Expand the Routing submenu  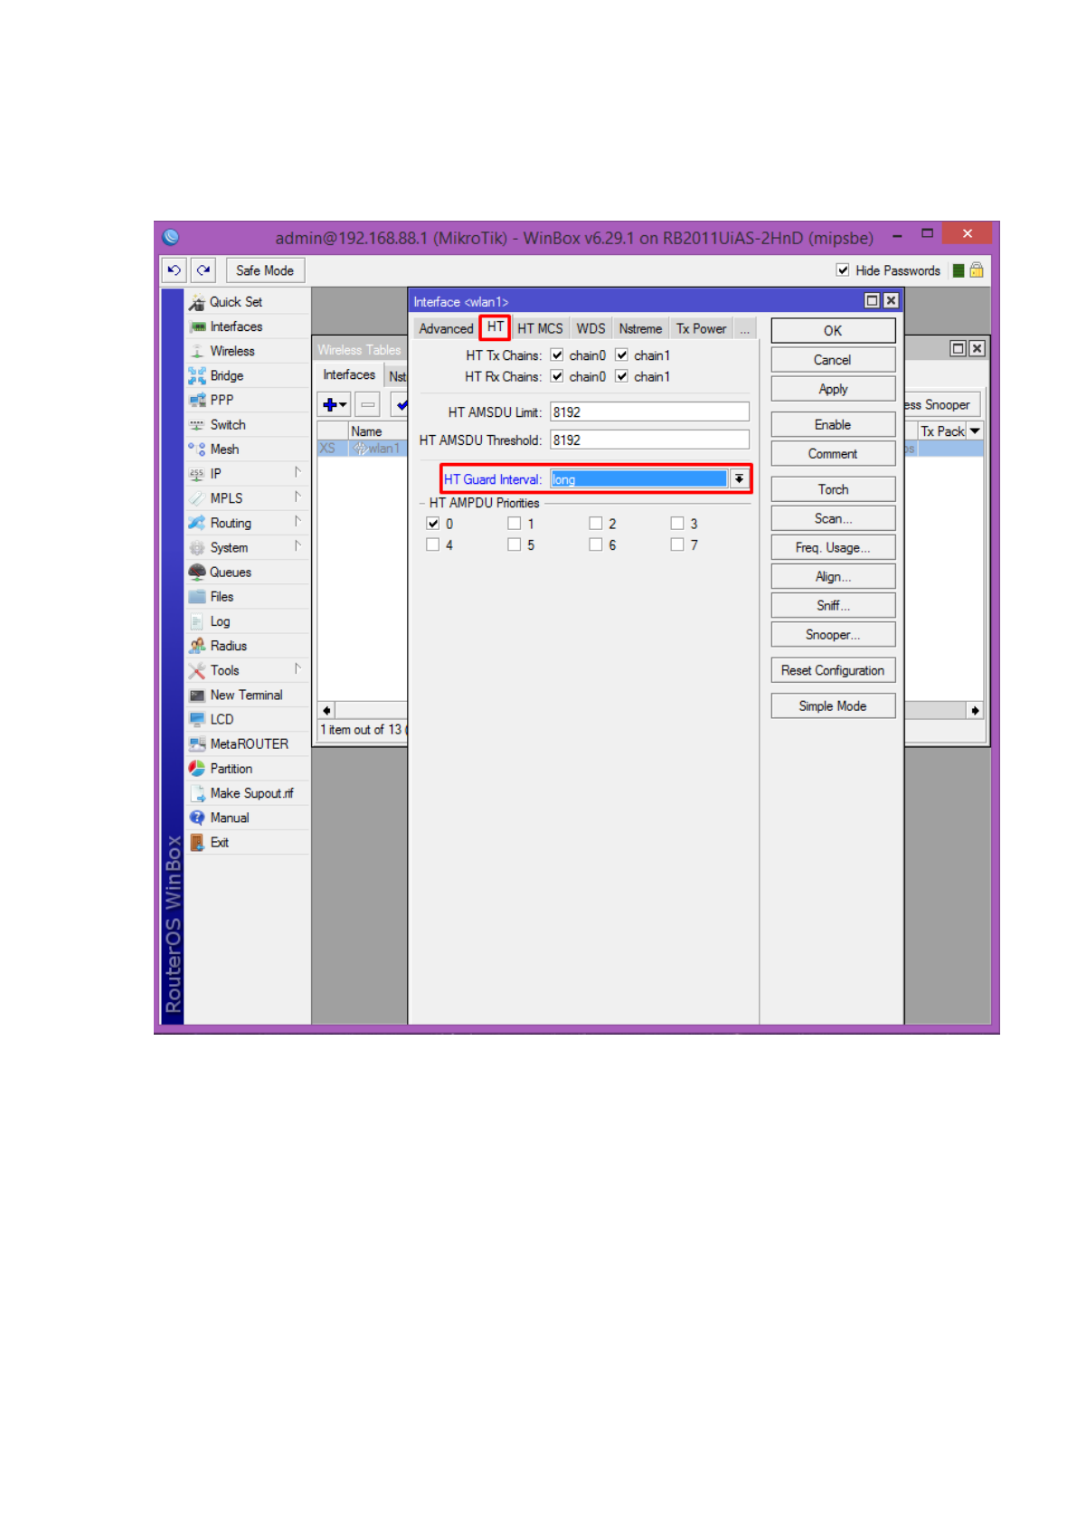297,521
